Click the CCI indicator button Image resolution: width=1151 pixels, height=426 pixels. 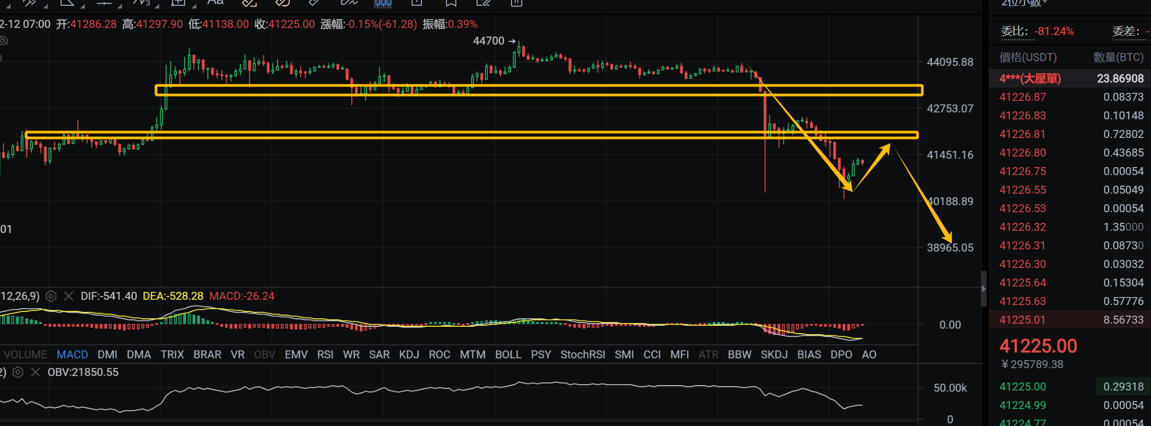coord(652,354)
